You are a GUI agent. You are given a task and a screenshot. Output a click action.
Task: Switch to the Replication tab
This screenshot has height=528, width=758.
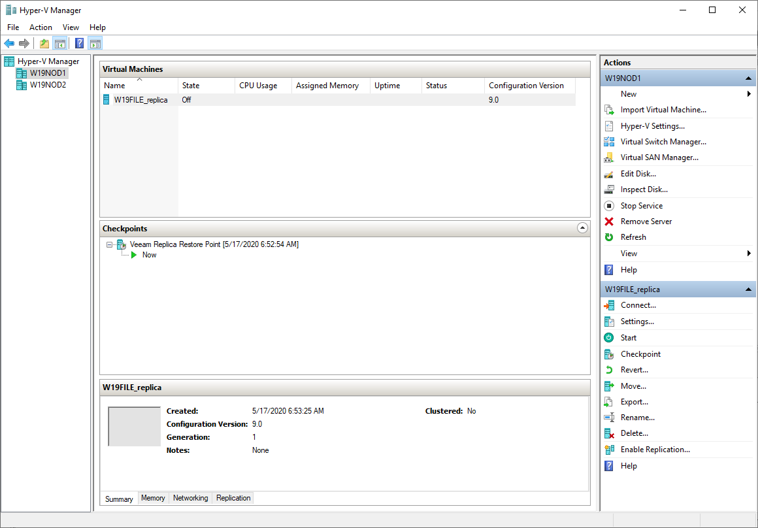[x=233, y=498]
